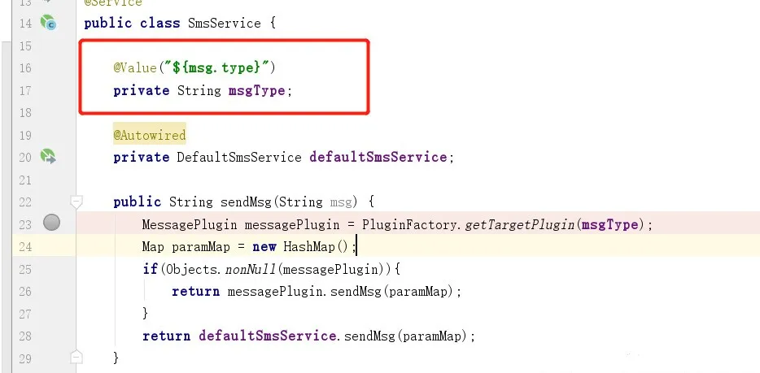Select the highlighted @Autowired annotation
Image resolution: width=760 pixels, height=373 pixels.
coord(149,135)
